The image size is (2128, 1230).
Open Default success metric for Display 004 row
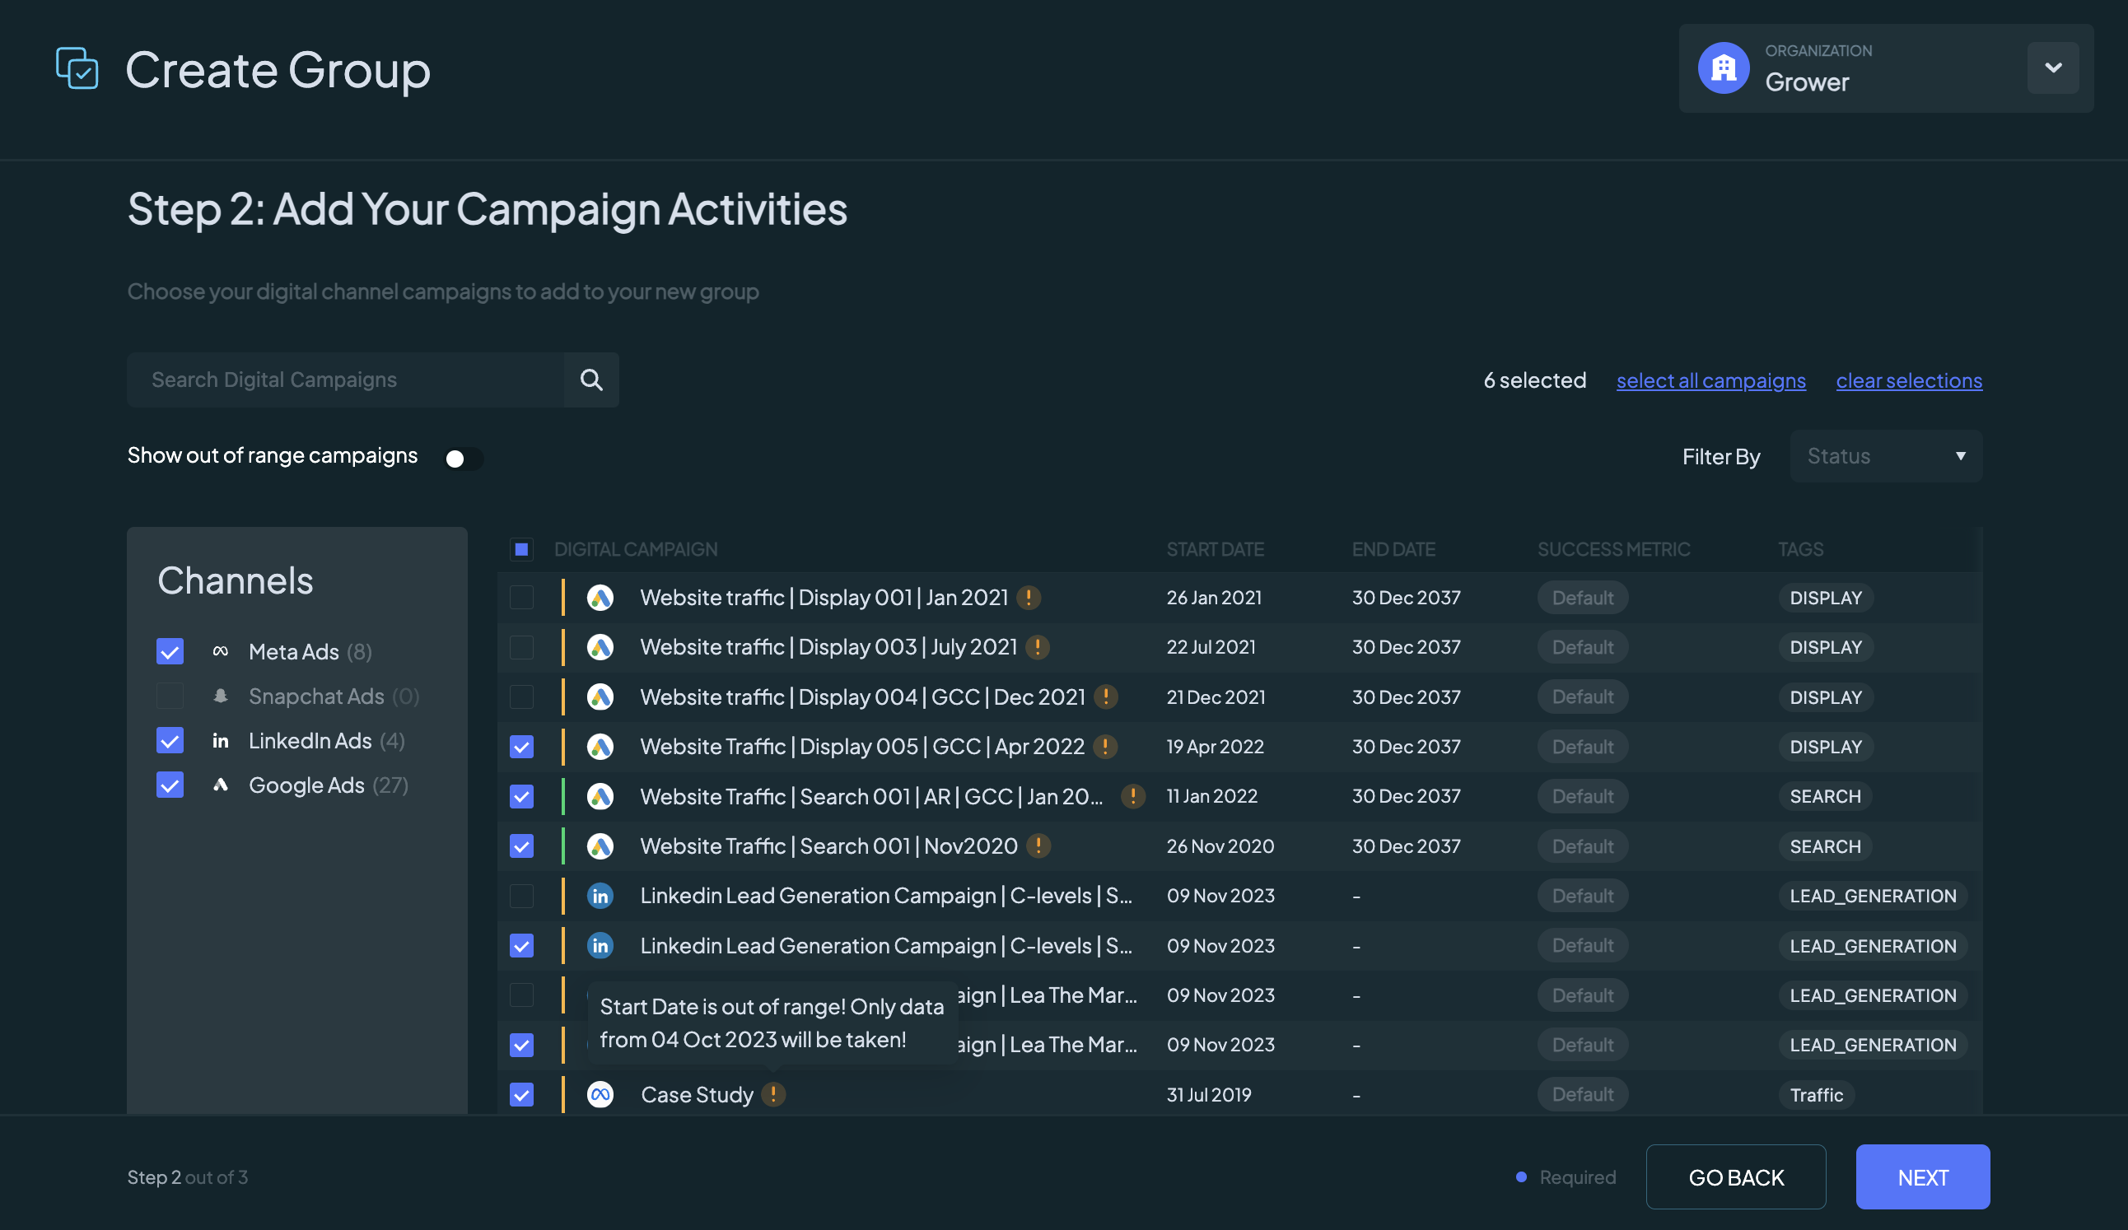pos(1582,697)
